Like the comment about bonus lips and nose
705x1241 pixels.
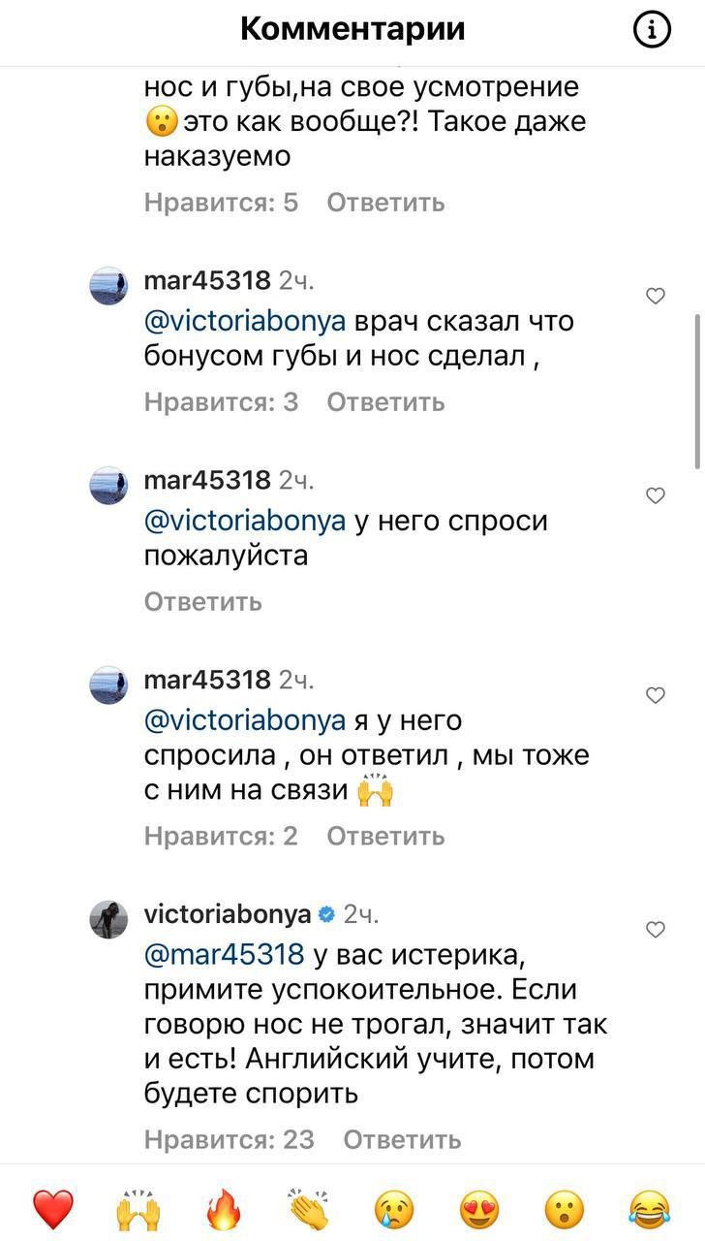(656, 297)
